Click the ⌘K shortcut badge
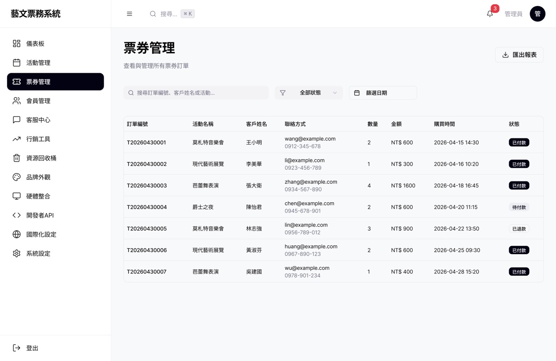Image resolution: width=556 pixels, height=361 pixels. [x=188, y=14]
